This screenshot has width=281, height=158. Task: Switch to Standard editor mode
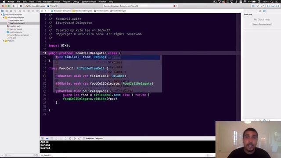coord(253,6)
